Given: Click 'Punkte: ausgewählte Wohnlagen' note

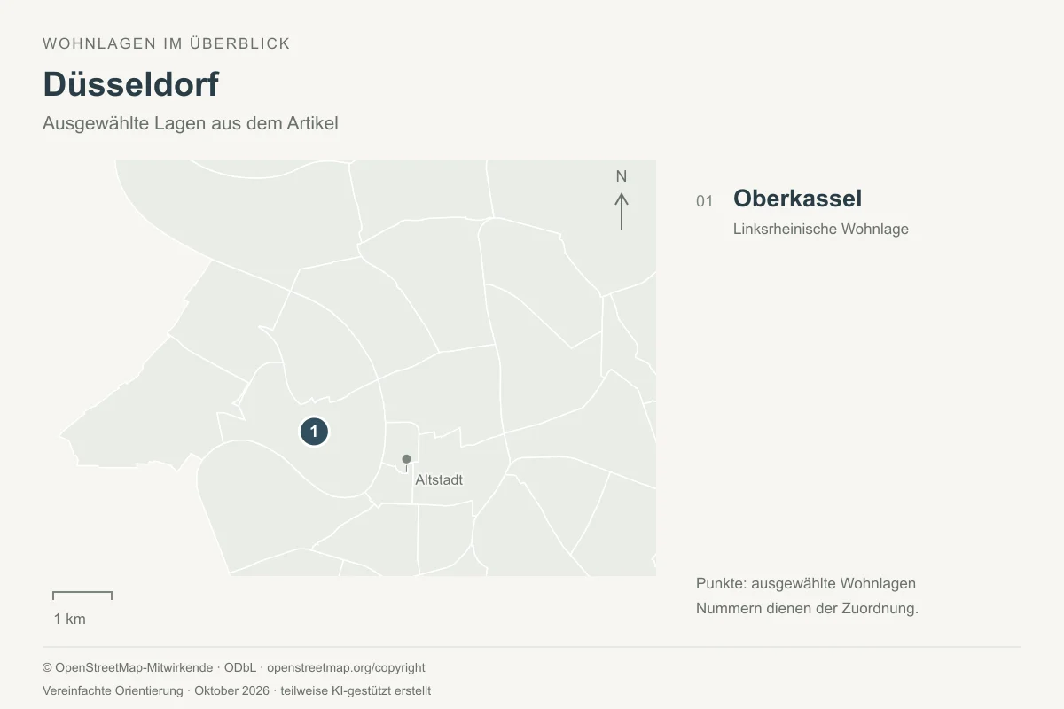Looking at the screenshot, I should coord(806,583).
